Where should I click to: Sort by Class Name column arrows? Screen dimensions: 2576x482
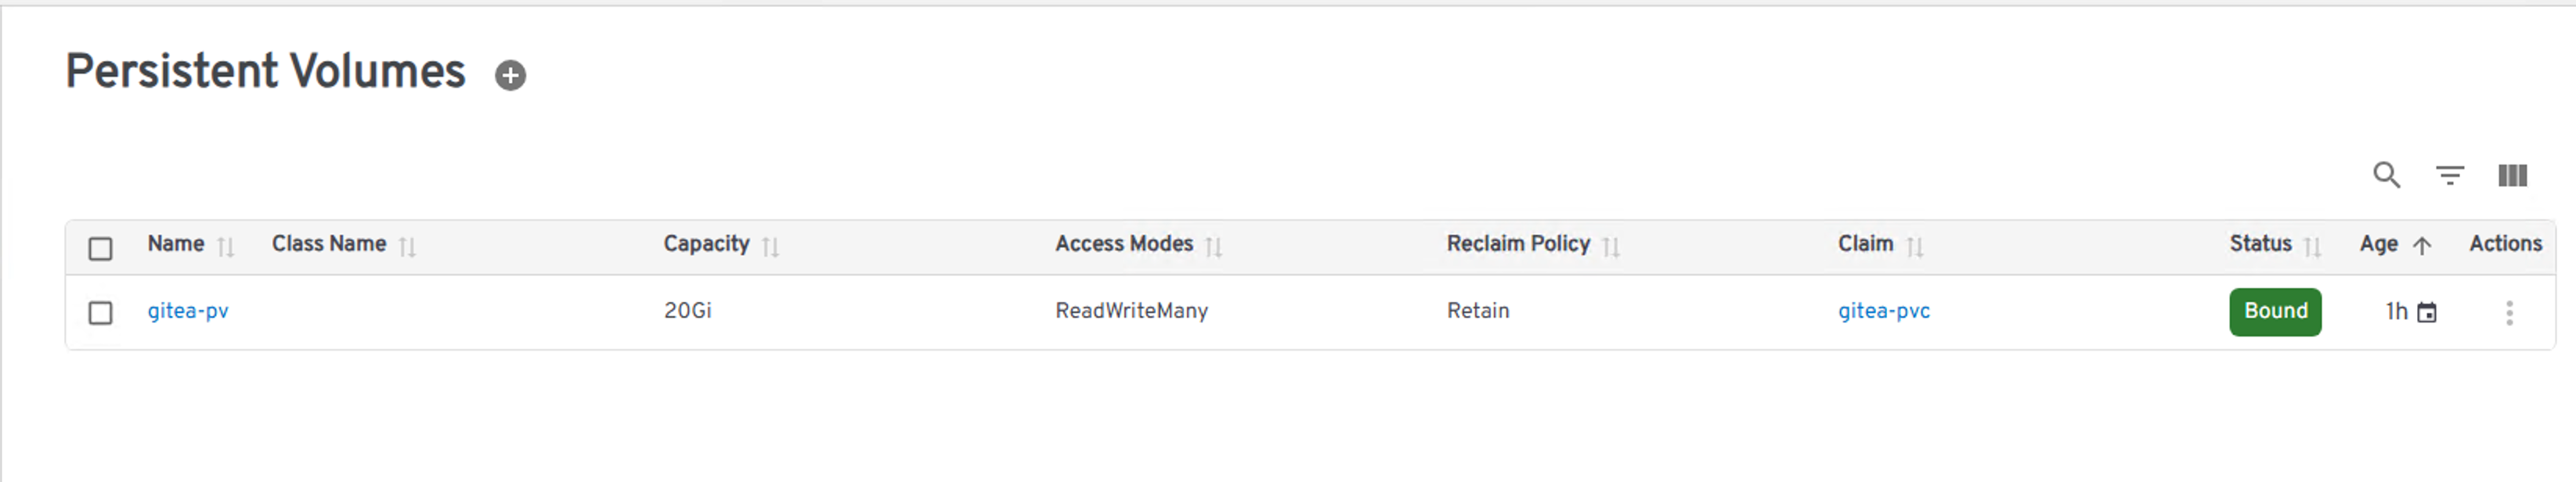click(x=407, y=246)
